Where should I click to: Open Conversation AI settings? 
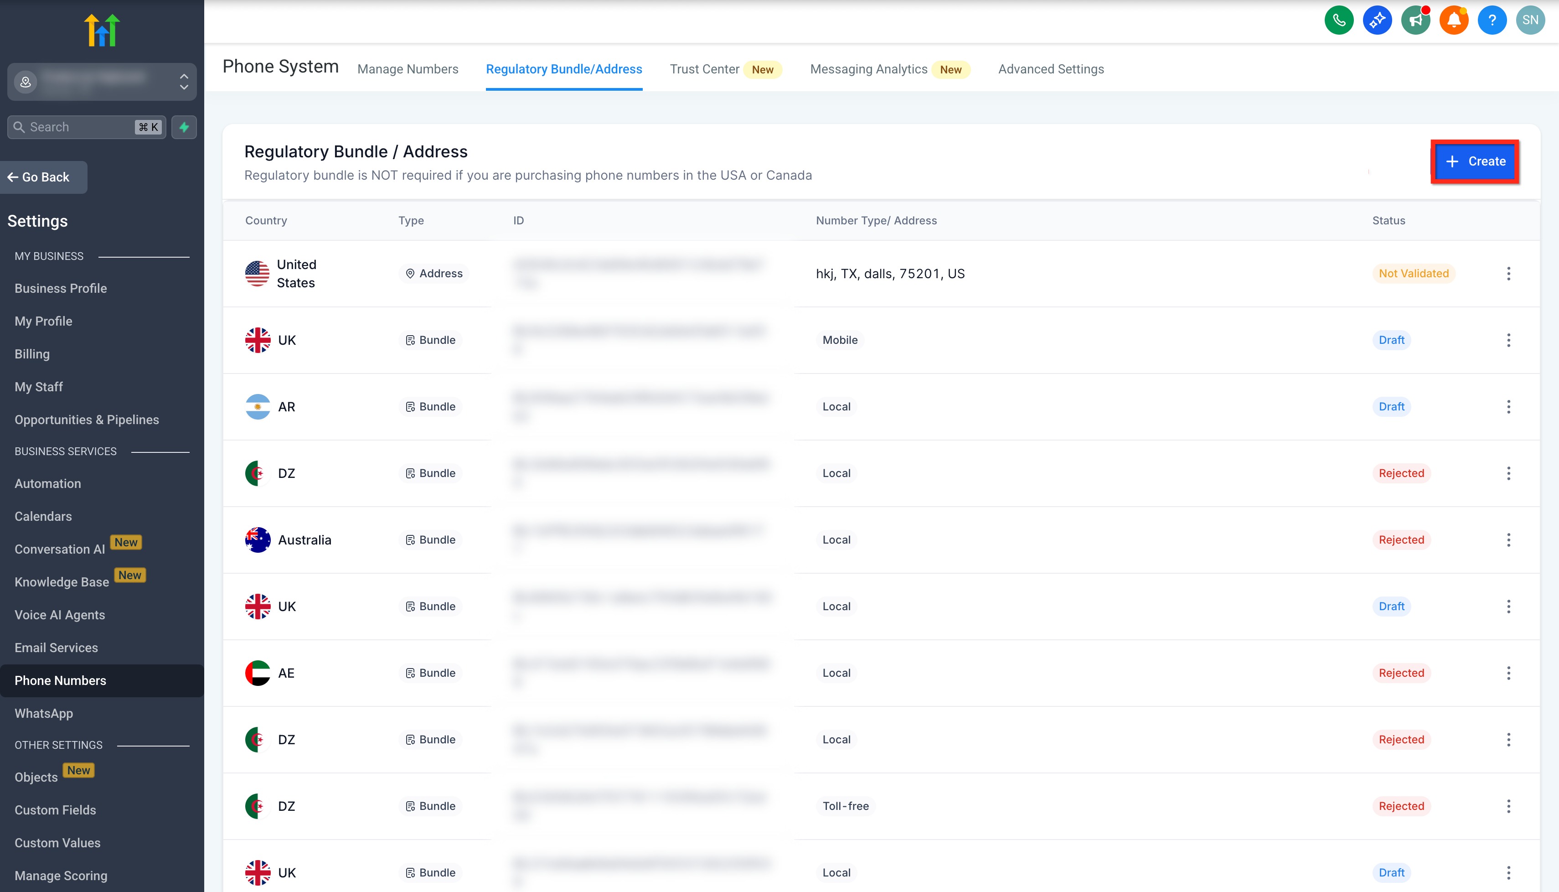pyautogui.click(x=60, y=549)
